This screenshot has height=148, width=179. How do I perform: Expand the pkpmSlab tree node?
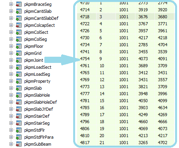(x=11, y=88)
